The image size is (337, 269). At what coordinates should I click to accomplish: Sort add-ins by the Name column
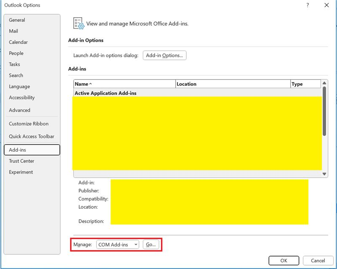coord(124,84)
